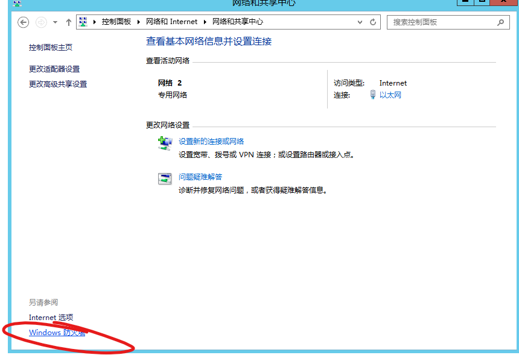
Task: Click the search magnifier icon
Action: click(x=500, y=22)
